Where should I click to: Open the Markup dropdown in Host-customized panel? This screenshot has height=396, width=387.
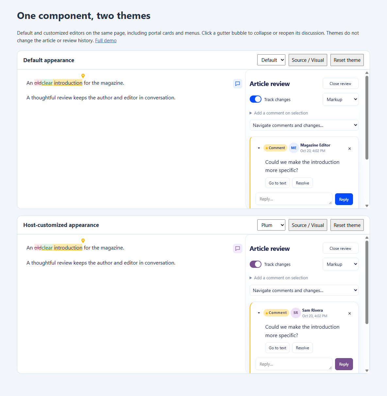341,264
